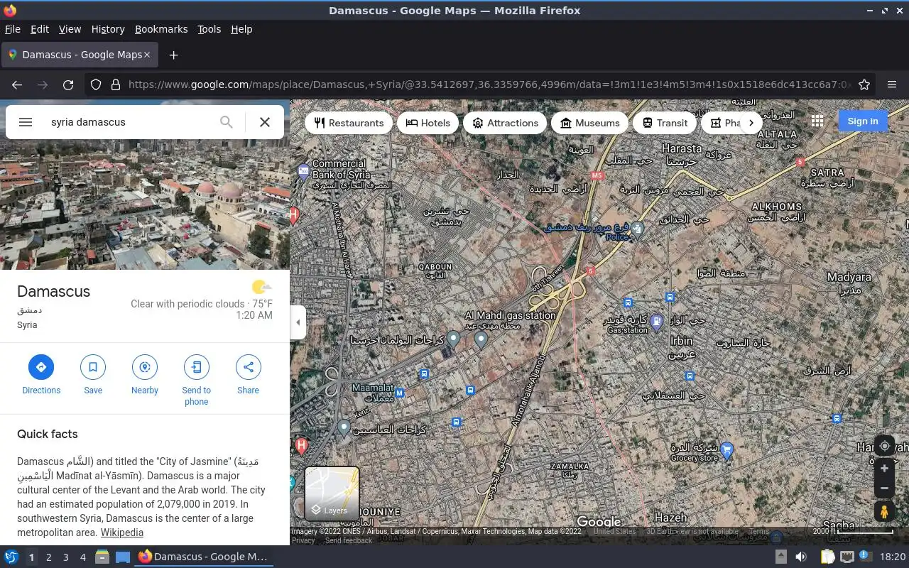
Task: Open the volume control in system tray
Action: pyautogui.click(x=800, y=557)
